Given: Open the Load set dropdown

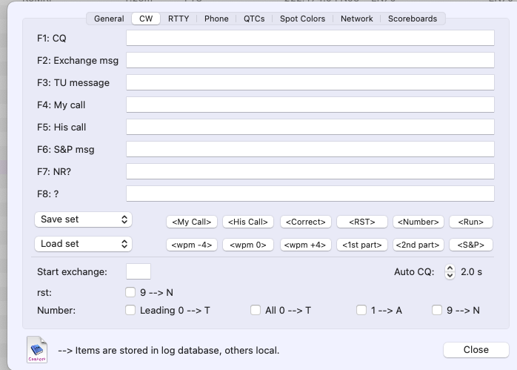Looking at the screenshot, I should pos(83,244).
